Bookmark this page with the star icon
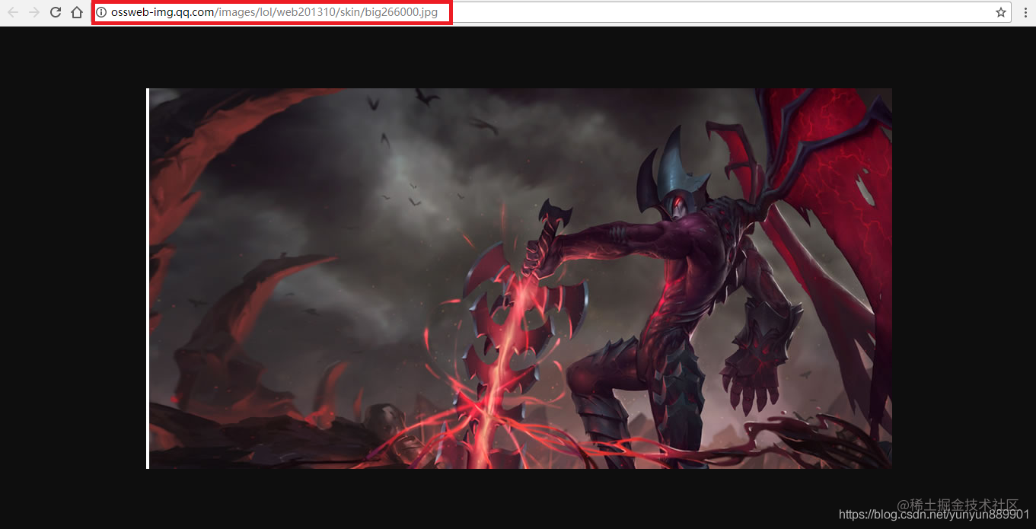The image size is (1036, 529). click(x=1001, y=12)
